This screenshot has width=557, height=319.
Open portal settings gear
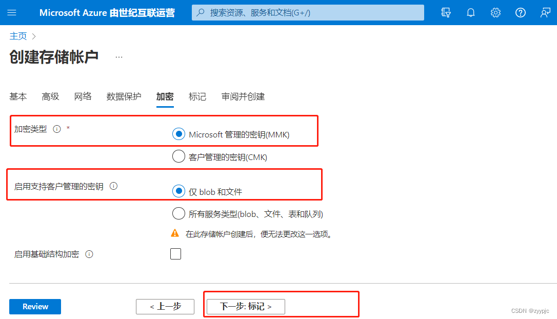coord(495,13)
